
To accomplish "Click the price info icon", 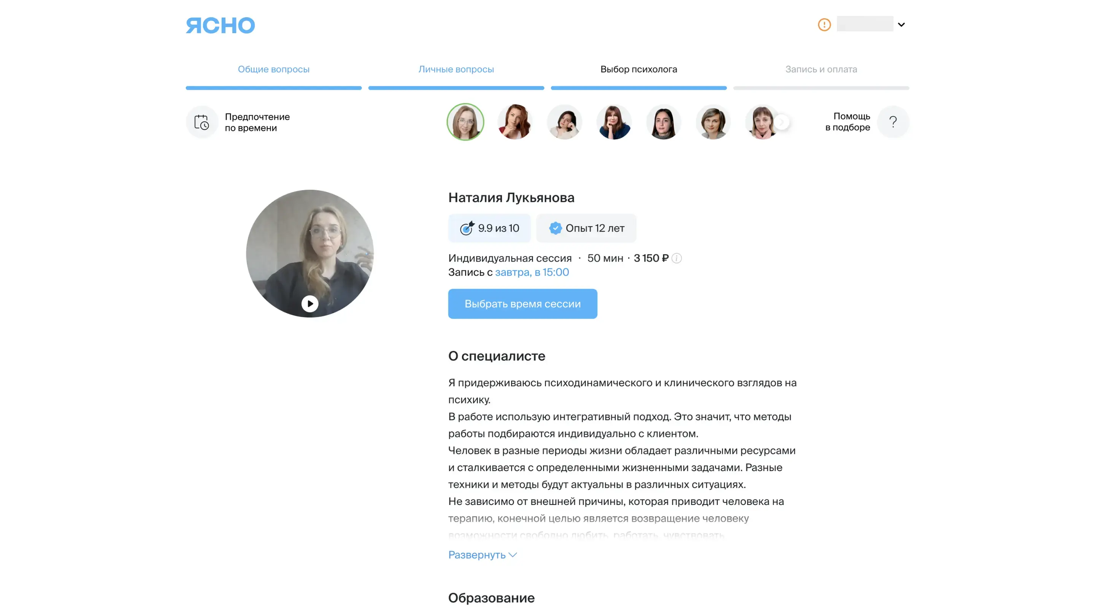I will [676, 258].
